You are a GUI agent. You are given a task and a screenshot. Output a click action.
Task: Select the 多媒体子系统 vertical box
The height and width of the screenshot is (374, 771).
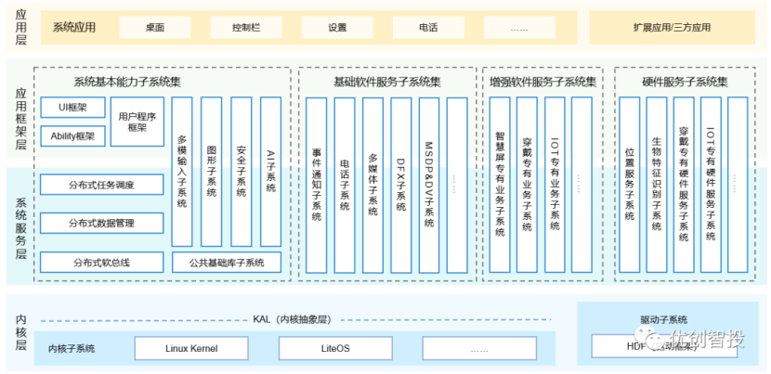tap(372, 186)
